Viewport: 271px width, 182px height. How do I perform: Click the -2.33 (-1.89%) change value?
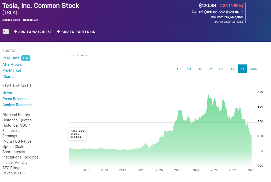point(231,6)
